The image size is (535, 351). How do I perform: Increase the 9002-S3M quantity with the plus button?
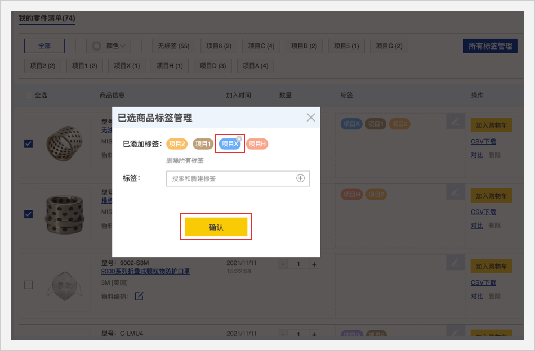[x=314, y=264]
